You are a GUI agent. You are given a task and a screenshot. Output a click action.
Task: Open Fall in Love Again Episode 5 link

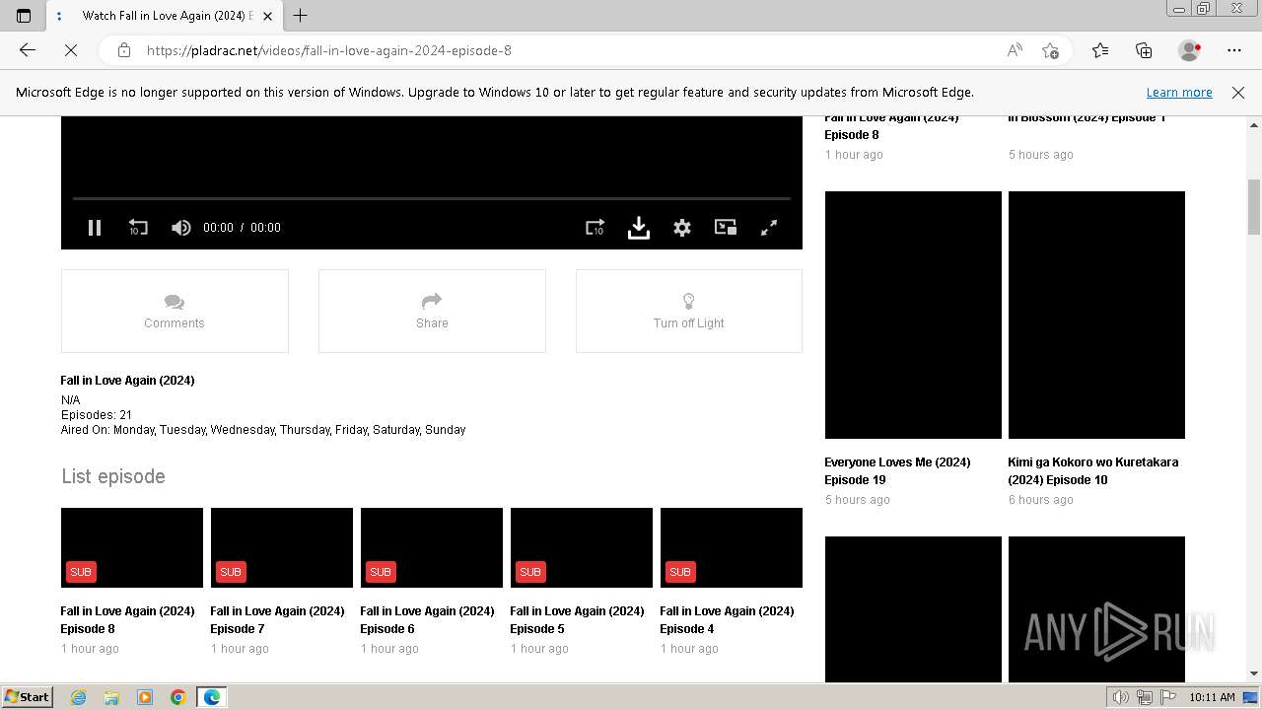pos(577,620)
